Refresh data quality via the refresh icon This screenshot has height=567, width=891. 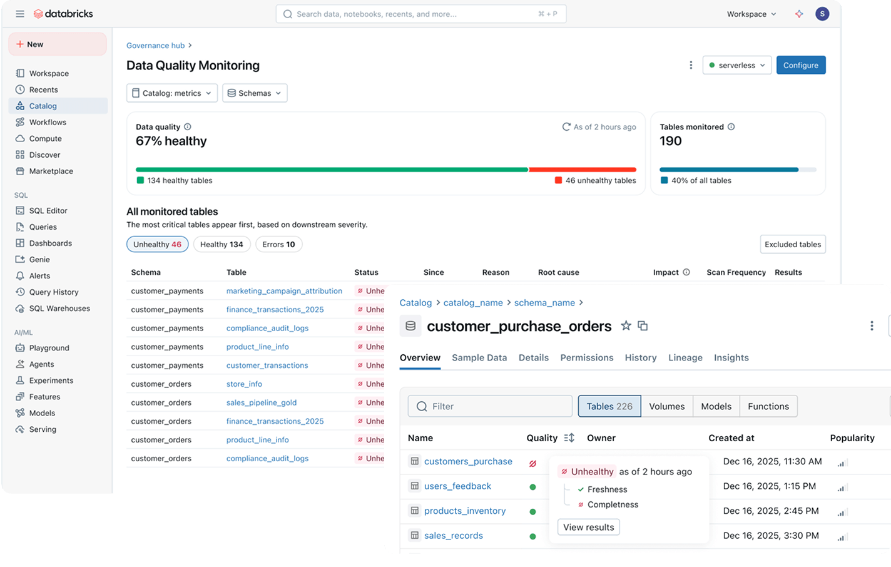566,126
